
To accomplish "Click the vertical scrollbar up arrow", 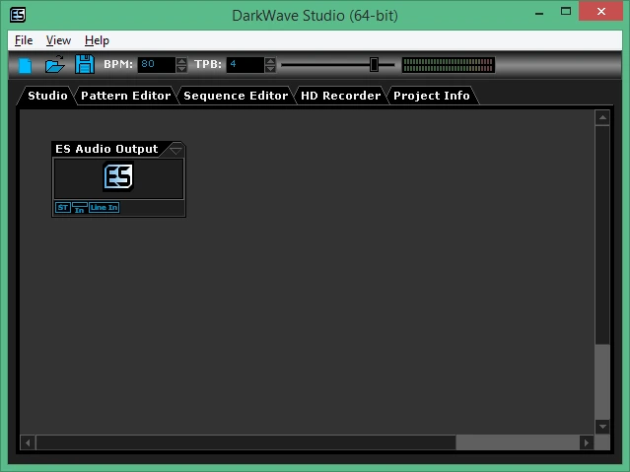I will [602, 117].
